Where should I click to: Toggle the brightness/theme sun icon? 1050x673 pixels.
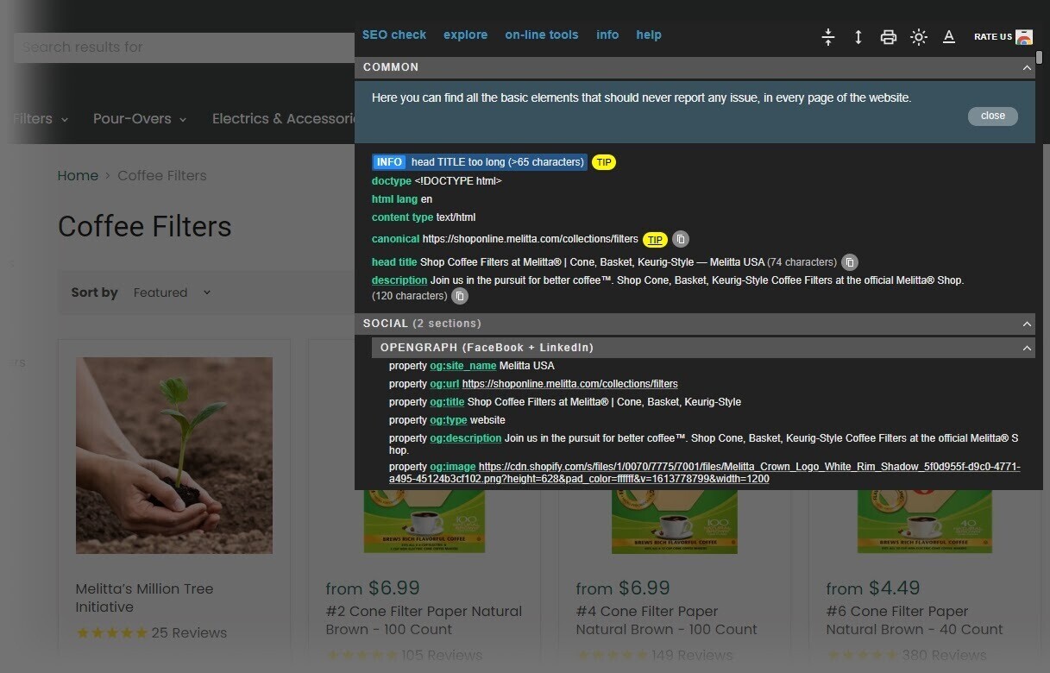click(x=919, y=37)
